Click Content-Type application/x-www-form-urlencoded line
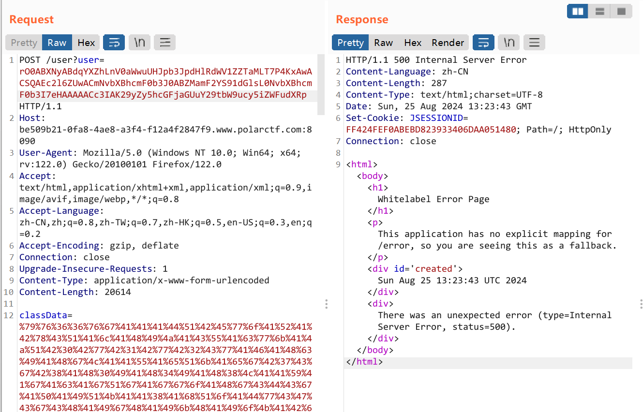The height and width of the screenshot is (412, 643). click(144, 280)
